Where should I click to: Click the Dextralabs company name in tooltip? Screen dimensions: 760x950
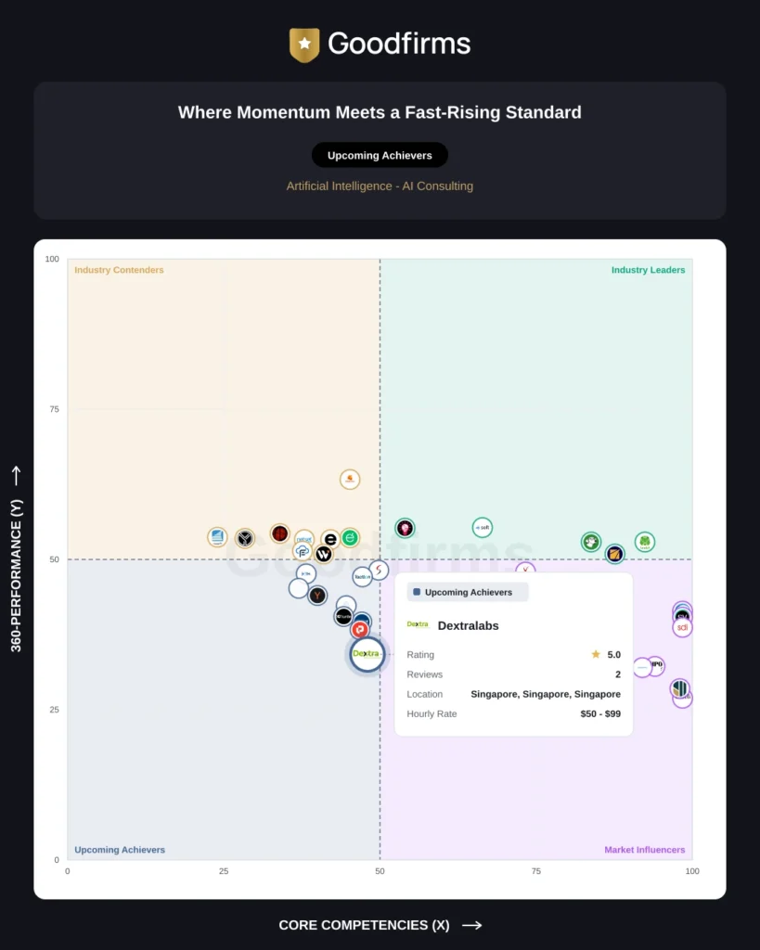pos(468,626)
